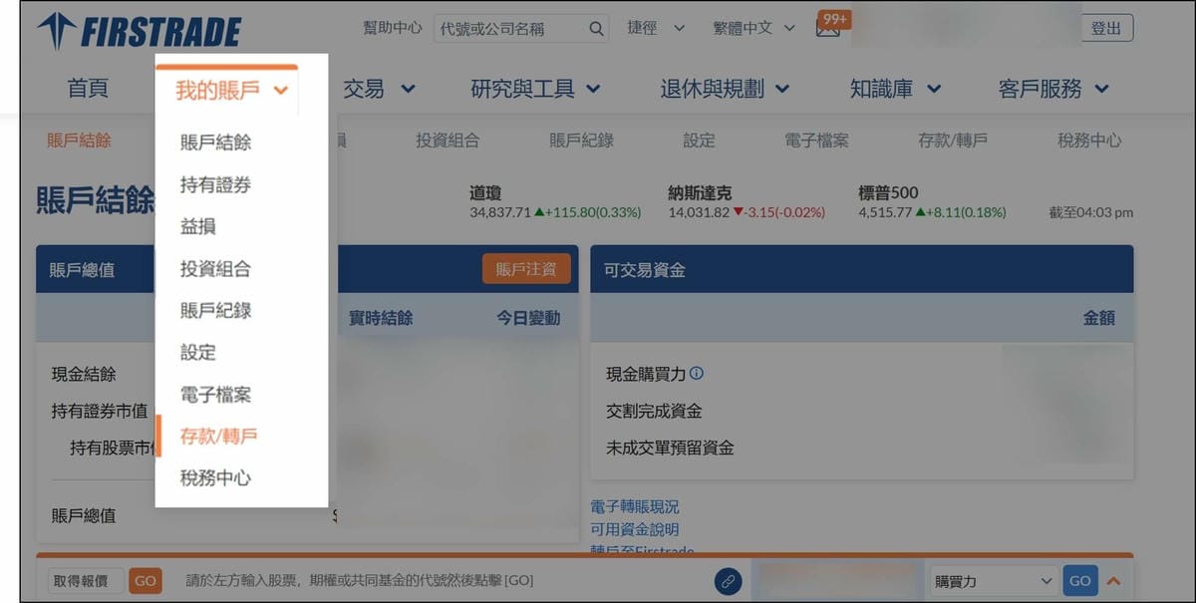Open the 幫助中心 link
The height and width of the screenshot is (603, 1196).
point(393,28)
